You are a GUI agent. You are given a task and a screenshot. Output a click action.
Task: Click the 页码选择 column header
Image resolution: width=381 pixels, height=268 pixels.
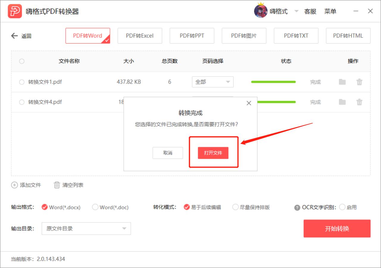[x=213, y=61]
